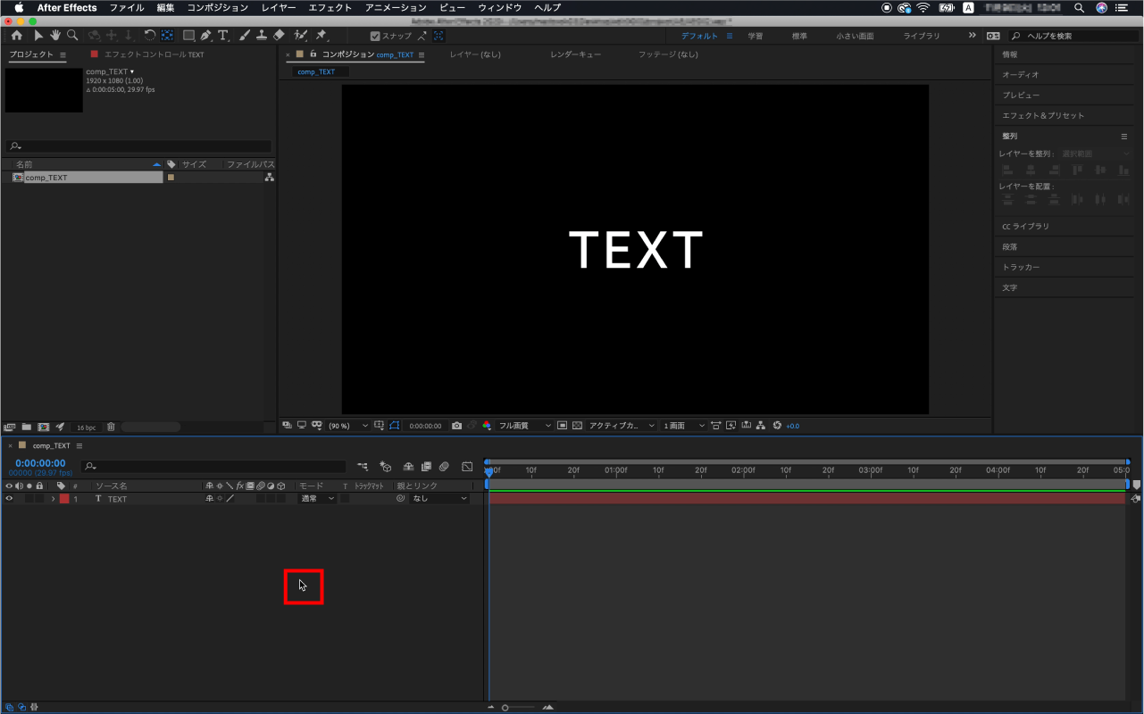
Task: Click the red label swatch of TEXT layer
Action: point(64,499)
